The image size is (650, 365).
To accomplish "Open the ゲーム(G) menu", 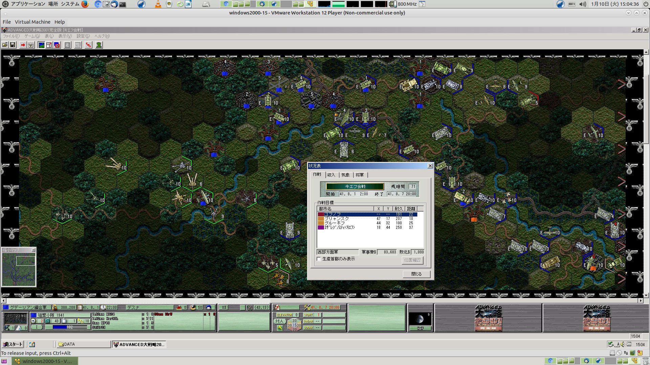I will coord(32,36).
